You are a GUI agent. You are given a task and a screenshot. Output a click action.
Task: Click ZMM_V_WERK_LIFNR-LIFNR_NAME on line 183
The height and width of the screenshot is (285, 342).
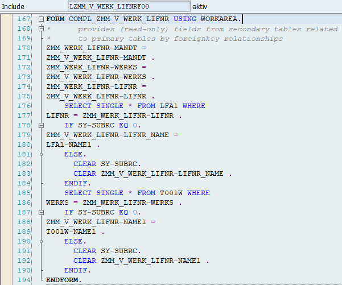point(162,174)
